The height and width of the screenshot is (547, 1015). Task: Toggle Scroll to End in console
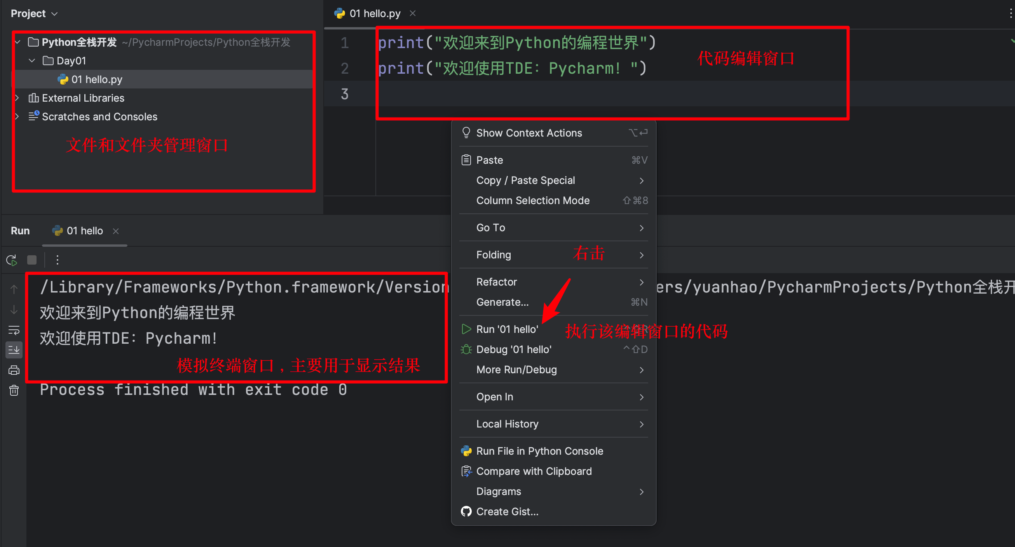[x=14, y=350]
